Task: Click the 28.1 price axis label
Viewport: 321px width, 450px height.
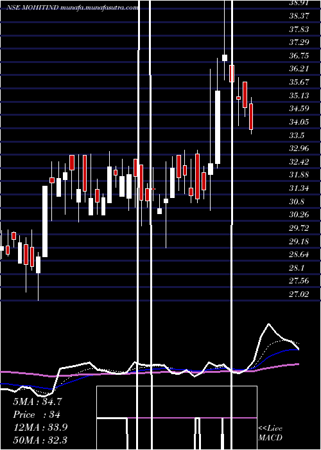Action: click(x=297, y=268)
